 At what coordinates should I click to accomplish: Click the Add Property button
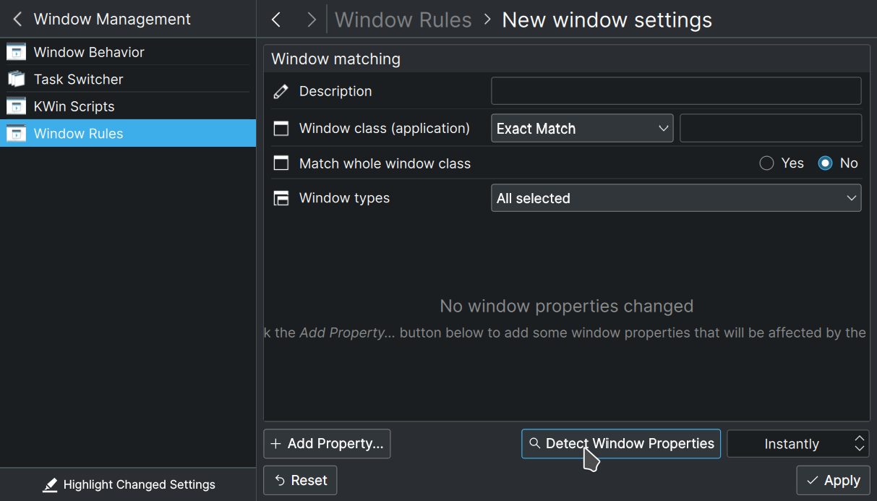327,444
